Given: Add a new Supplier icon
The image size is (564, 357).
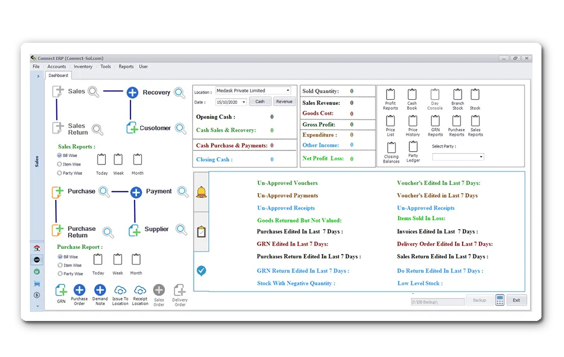Looking at the screenshot, I should coord(135,230).
